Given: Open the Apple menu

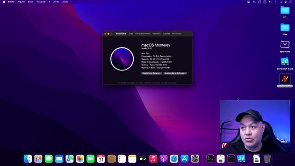Looking at the screenshot, I should pos(4,2).
